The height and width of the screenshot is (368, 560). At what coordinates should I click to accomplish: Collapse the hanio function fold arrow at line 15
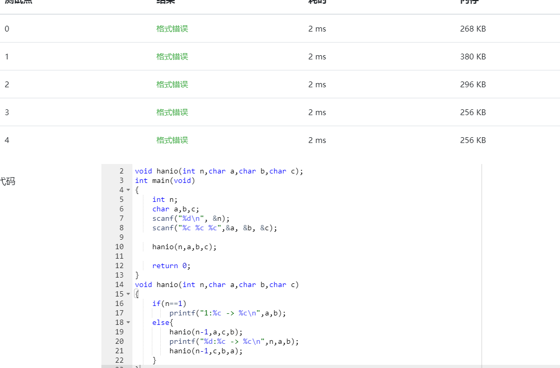(x=129, y=294)
